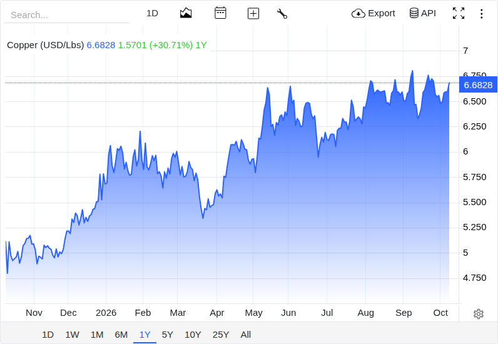The image size is (498, 344).
Task: Click the Apr label on time axis
Action: tap(217, 313)
